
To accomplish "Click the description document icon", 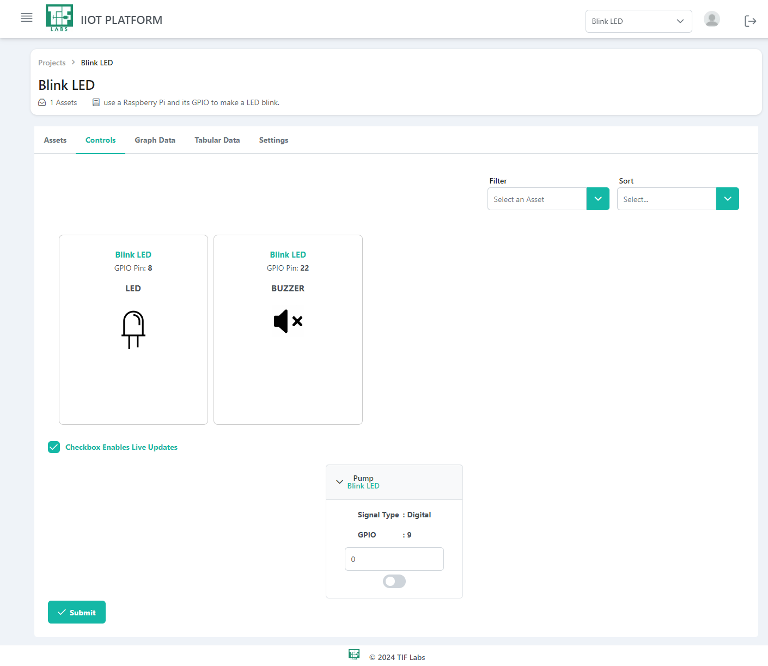I will coord(96,102).
